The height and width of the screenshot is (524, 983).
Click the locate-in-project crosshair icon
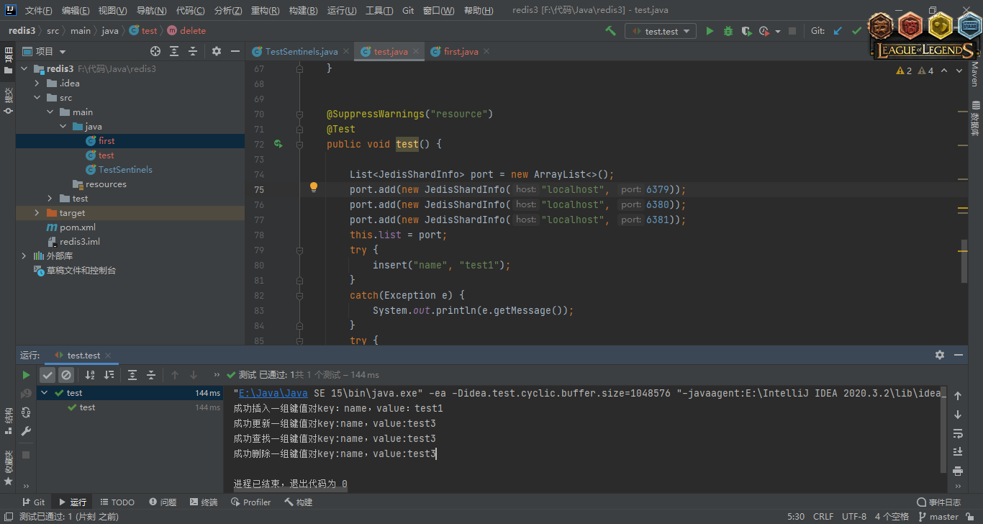(x=155, y=51)
